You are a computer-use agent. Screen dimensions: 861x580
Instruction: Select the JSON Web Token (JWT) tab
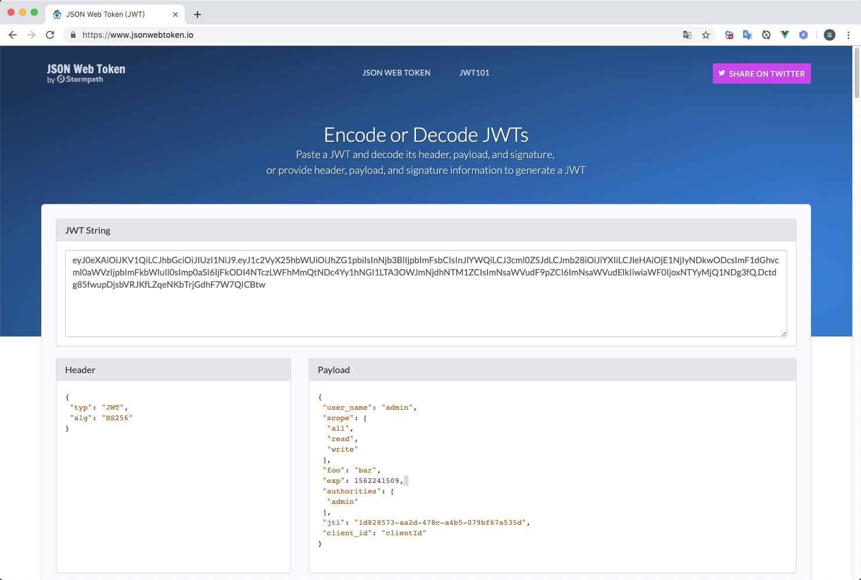click(x=115, y=15)
